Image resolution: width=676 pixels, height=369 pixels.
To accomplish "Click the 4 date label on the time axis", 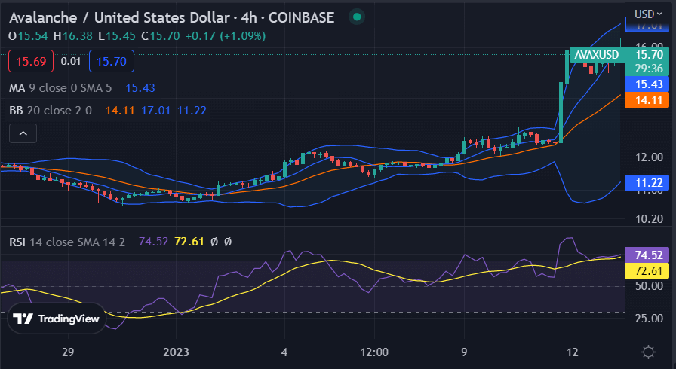I will pos(284,352).
